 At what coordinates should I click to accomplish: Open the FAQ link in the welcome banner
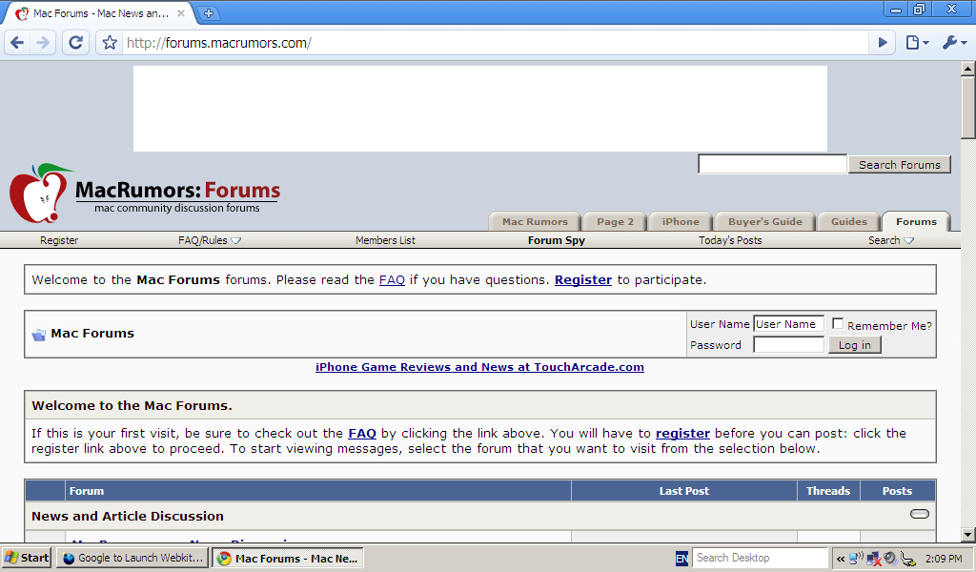click(x=392, y=280)
